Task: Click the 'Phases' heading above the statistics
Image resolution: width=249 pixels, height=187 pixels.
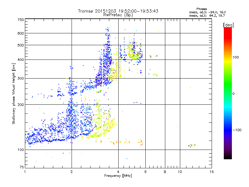Action: tap(201, 9)
